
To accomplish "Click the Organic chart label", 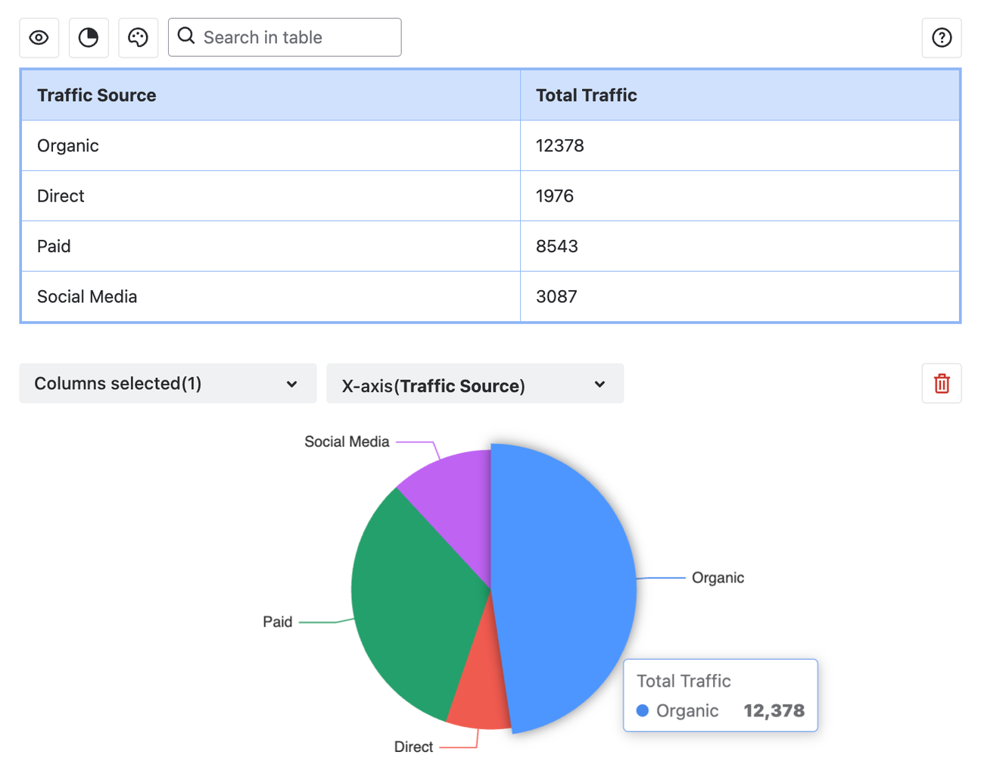I will pyautogui.click(x=718, y=578).
